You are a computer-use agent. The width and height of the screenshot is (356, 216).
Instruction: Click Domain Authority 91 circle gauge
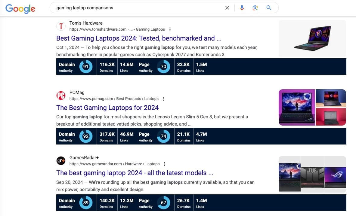click(x=86, y=67)
